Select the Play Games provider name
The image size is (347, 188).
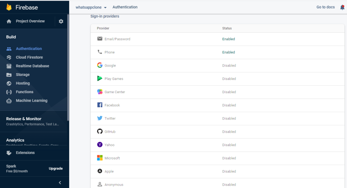[x=114, y=79]
